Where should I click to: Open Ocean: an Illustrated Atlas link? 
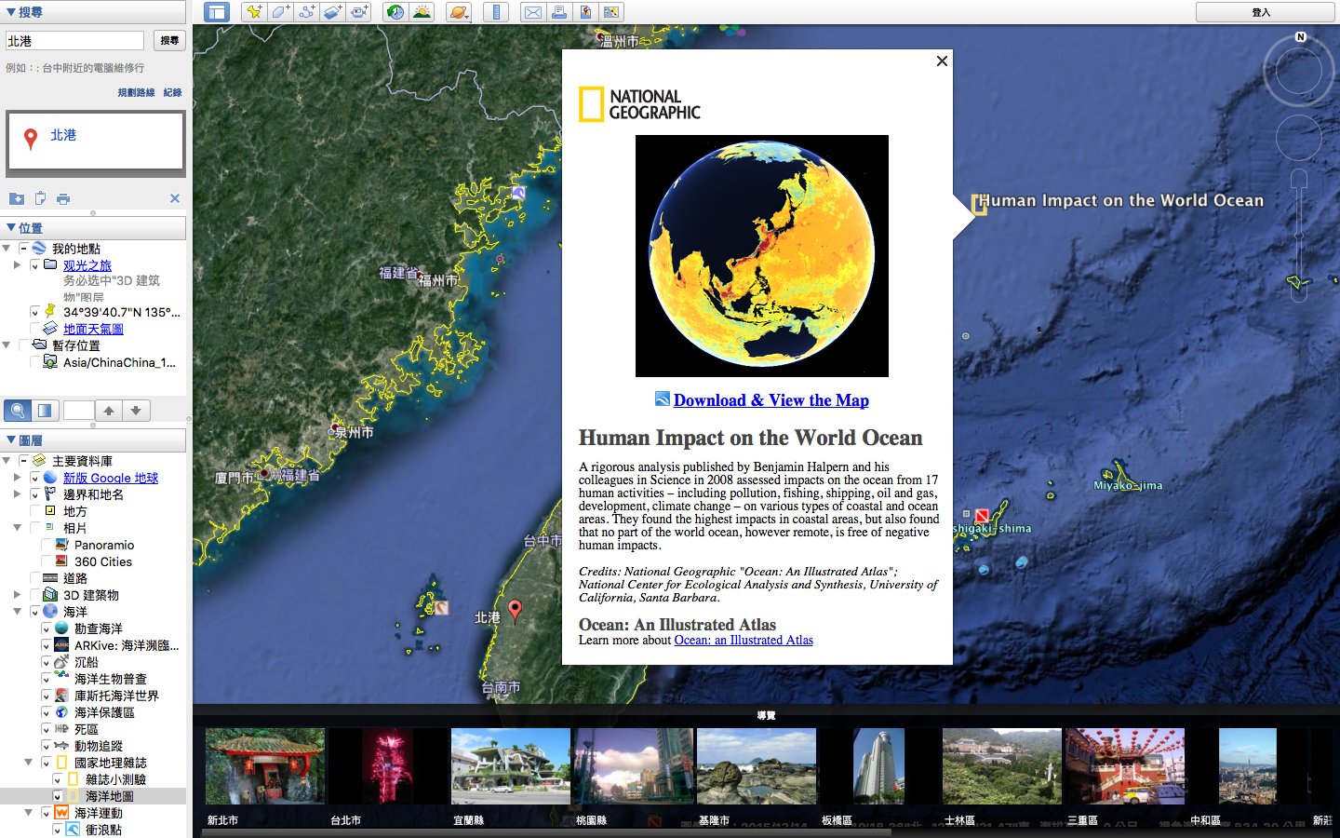[x=744, y=640]
